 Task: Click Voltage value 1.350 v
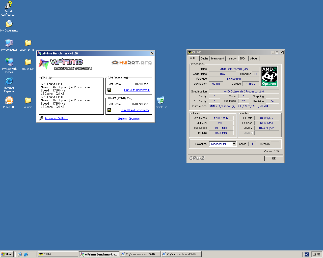[x=251, y=84]
